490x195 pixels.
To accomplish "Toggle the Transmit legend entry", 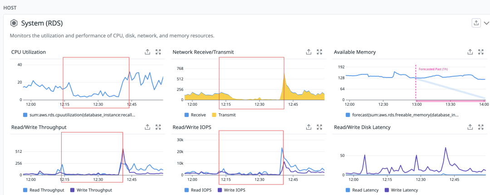I will pos(224,115).
